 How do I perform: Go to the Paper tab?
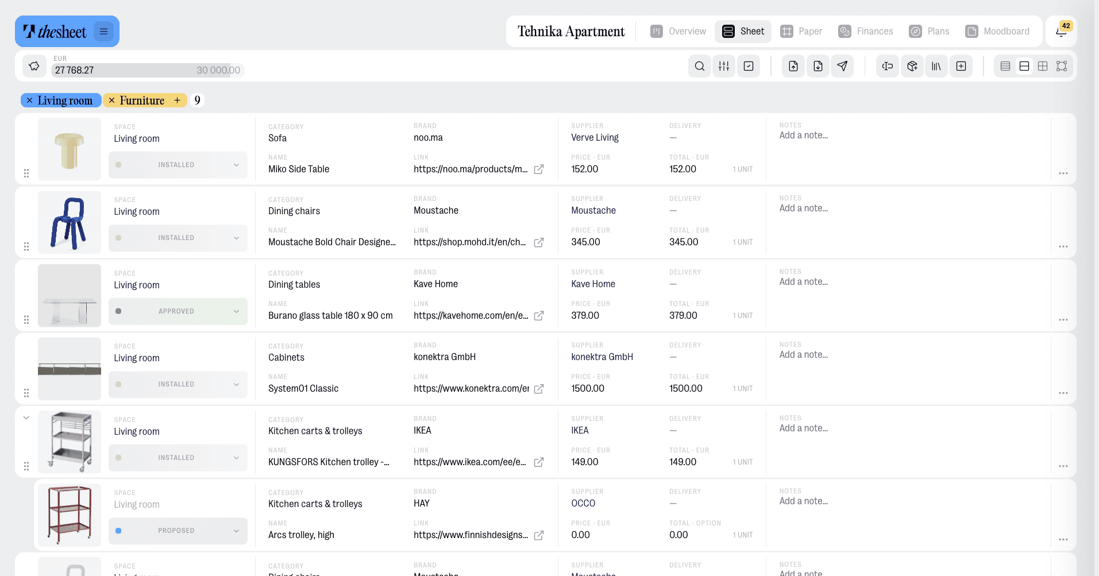point(801,31)
